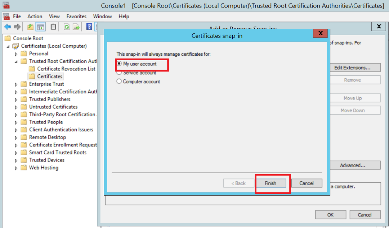The image size is (389, 228).
Task: Expand the Enterprise Trust folder
Action: (16, 84)
